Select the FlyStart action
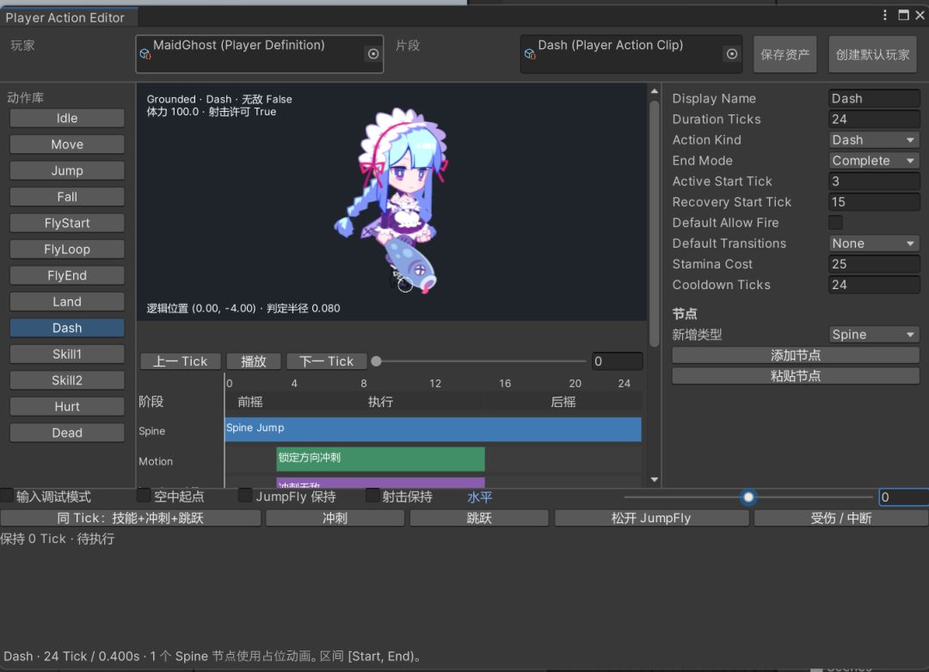The height and width of the screenshot is (672, 929). point(67,223)
